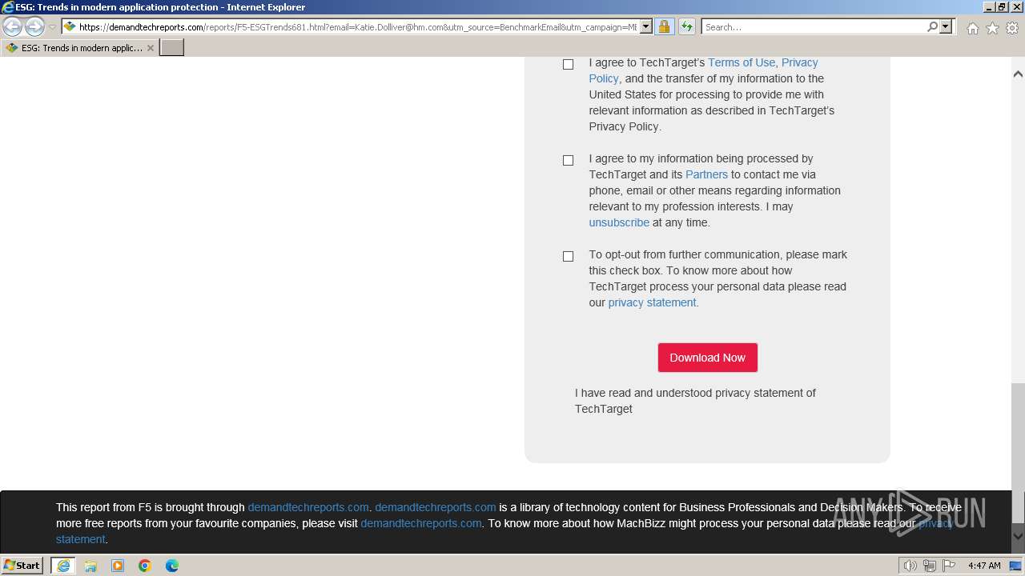Open the Tools gear icon
The image size is (1025, 576).
tap(1012, 28)
